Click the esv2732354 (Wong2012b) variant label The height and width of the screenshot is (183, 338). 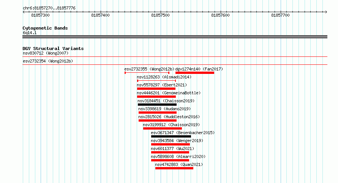(48, 61)
